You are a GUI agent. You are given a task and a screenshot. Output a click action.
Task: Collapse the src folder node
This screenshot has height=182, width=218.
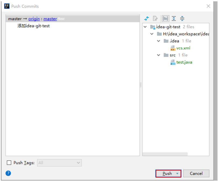tap(159, 55)
